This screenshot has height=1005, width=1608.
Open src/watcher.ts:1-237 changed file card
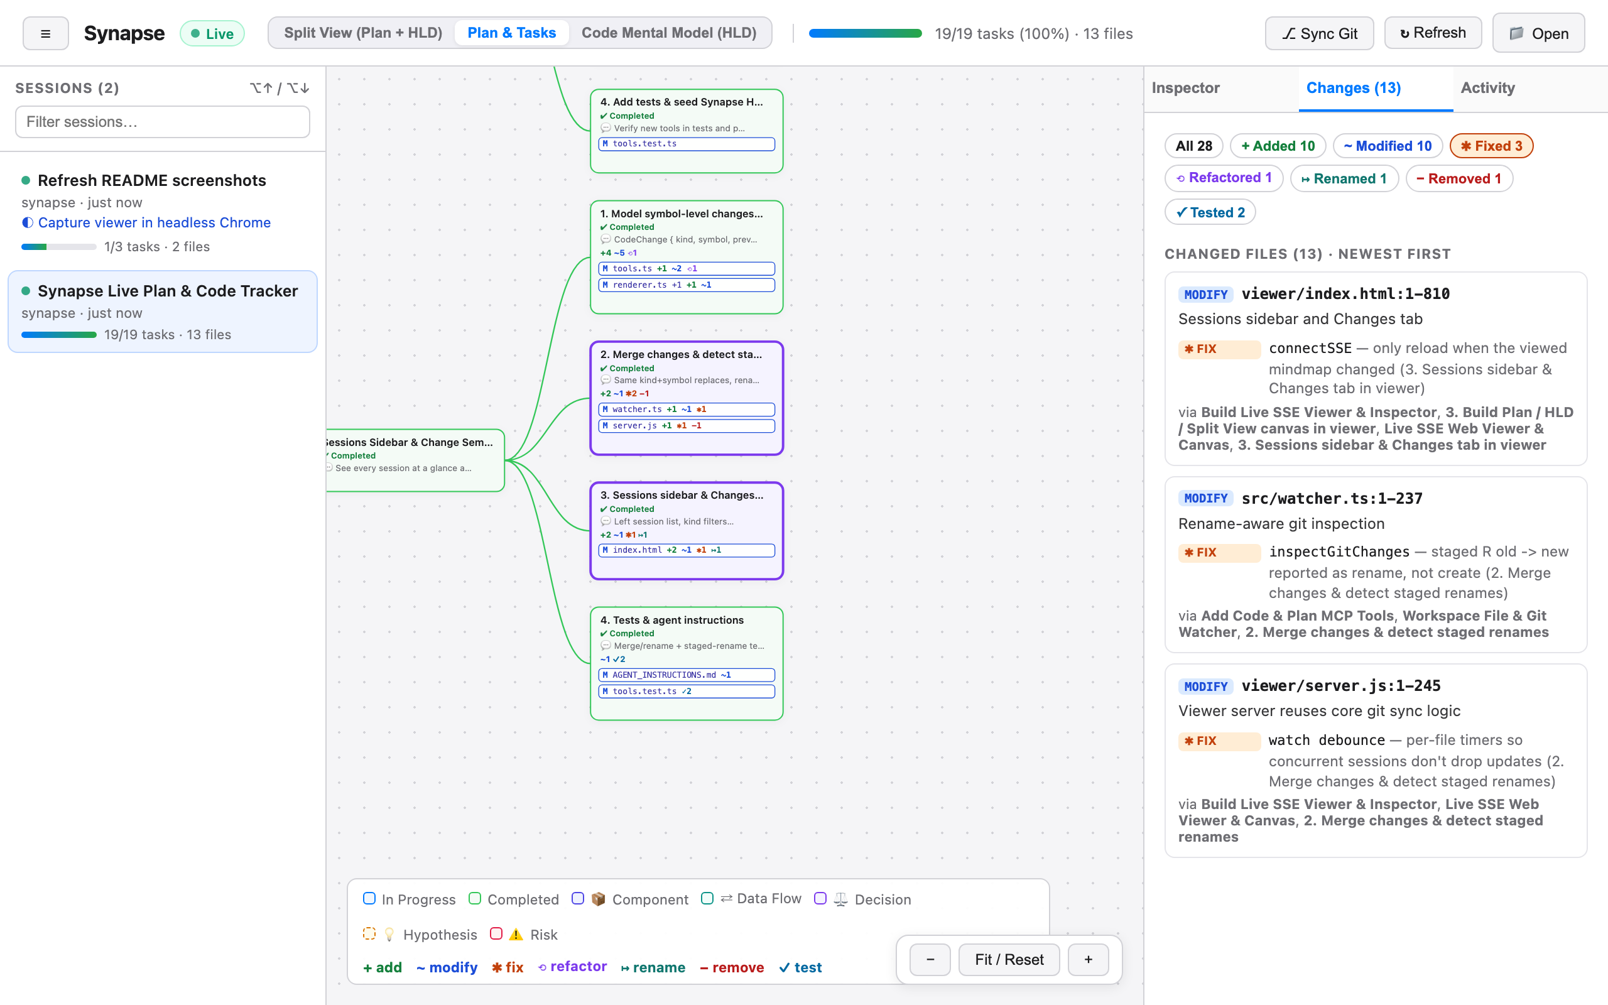click(1376, 564)
